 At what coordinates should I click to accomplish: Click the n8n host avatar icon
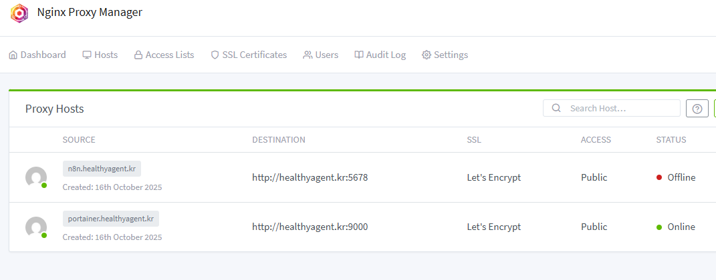click(x=35, y=177)
